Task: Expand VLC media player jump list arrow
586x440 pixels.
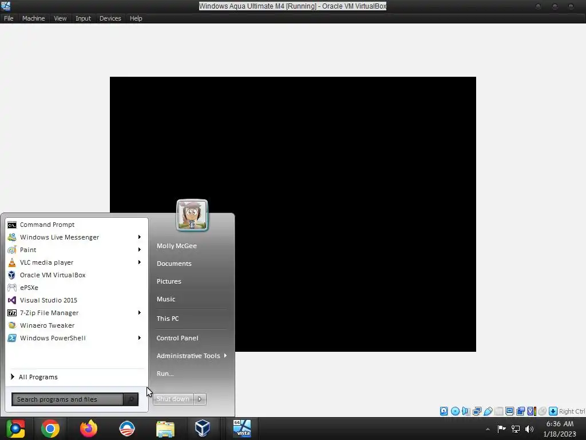Action: (x=140, y=262)
